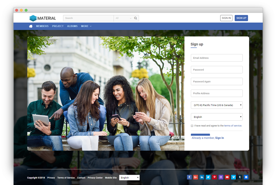The height and width of the screenshot is (185, 276).
Task: Click the home icon in navigation bar
Action: click(31, 26)
